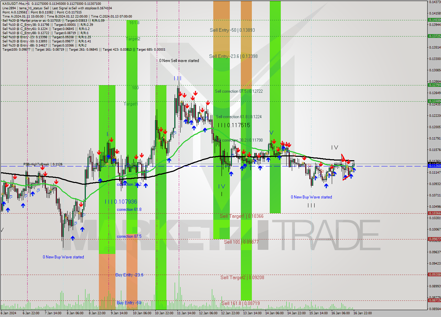
Task: Click the 0.10711 price axis value
Action: point(435,195)
